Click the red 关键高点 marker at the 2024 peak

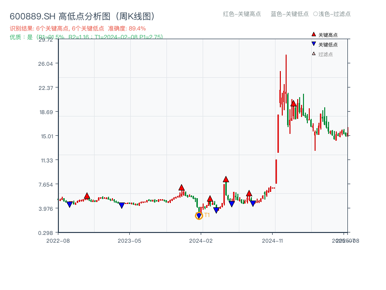coord(293,102)
